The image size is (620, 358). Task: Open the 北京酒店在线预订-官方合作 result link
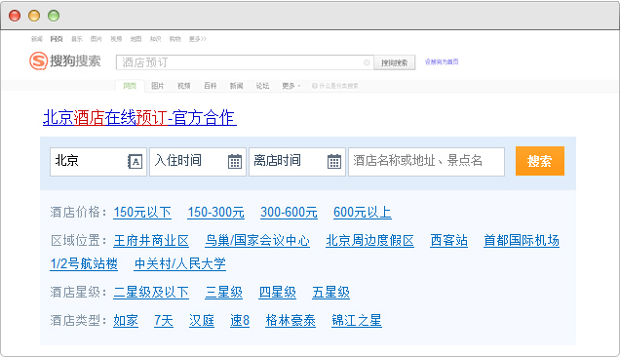point(139,118)
